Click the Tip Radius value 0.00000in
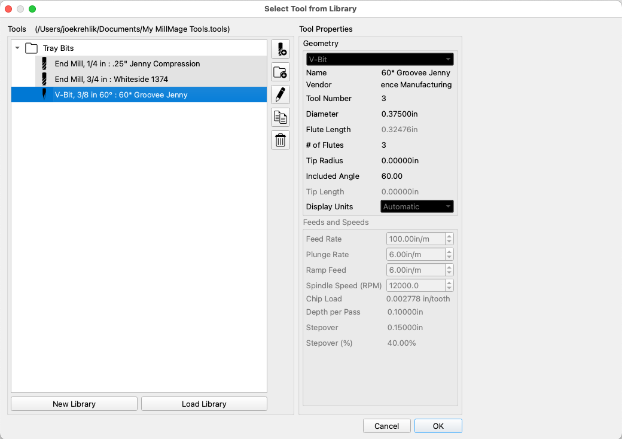Viewport: 622px width, 439px height. (x=400, y=160)
